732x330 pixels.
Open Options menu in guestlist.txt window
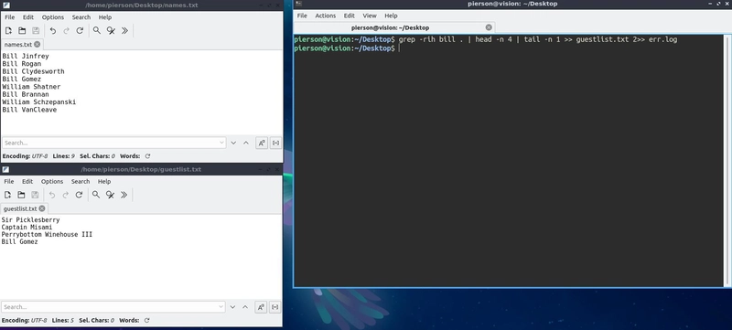tap(52, 181)
